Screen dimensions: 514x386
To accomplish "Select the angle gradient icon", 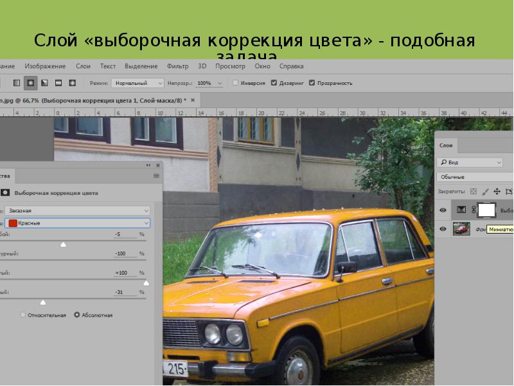I will point(44,83).
